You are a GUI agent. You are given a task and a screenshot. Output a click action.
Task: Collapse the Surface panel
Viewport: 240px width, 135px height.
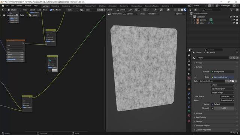pos(199,67)
